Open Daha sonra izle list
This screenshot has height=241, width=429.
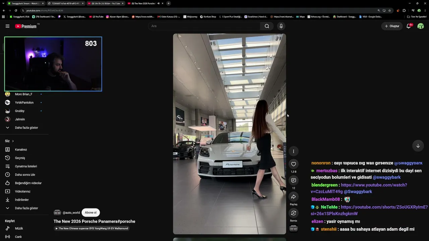pos(25,175)
